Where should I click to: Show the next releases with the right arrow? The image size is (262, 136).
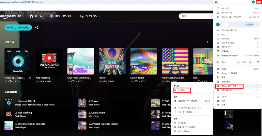(207, 42)
